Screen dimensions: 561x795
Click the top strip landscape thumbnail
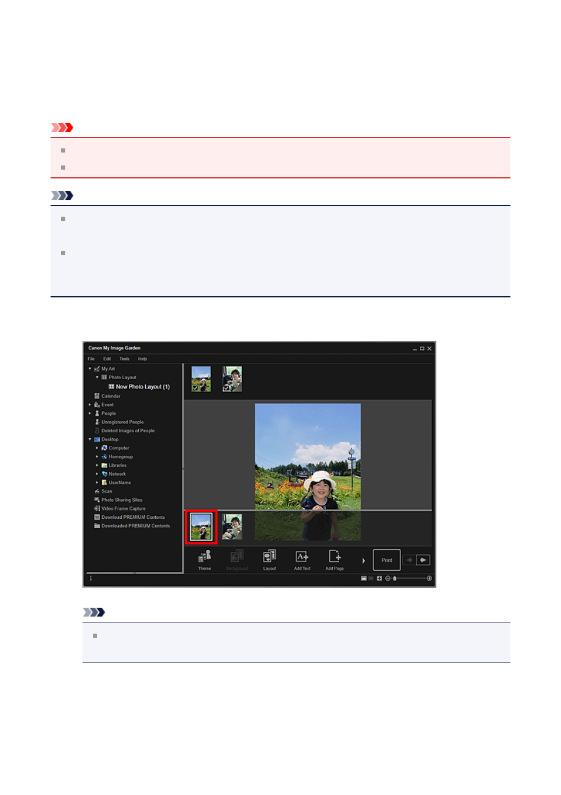point(201,379)
